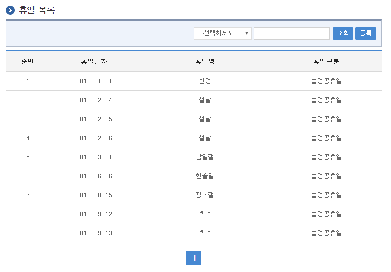This screenshot has height=272, width=391.
Task: Click the date 2019-02-05
Action: point(94,119)
